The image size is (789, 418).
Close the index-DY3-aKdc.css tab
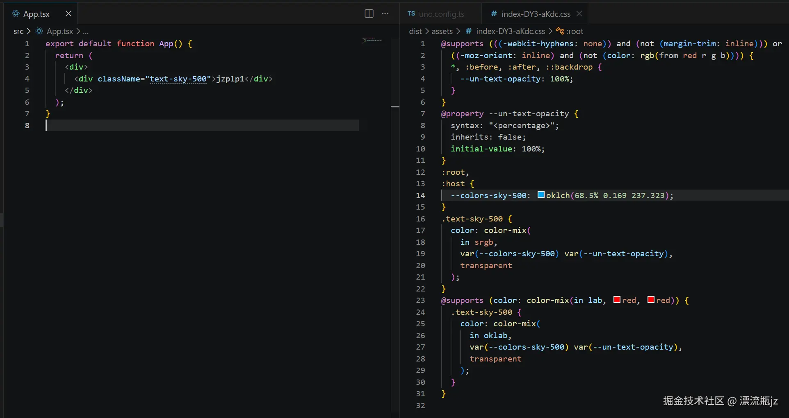coord(579,14)
